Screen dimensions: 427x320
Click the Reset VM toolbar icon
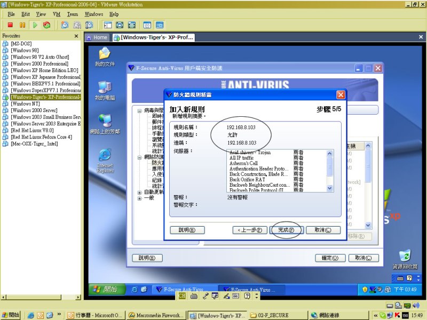47,25
